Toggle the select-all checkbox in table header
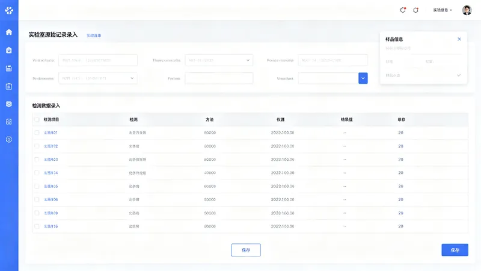The image size is (481, 271). tap(37, 119)
